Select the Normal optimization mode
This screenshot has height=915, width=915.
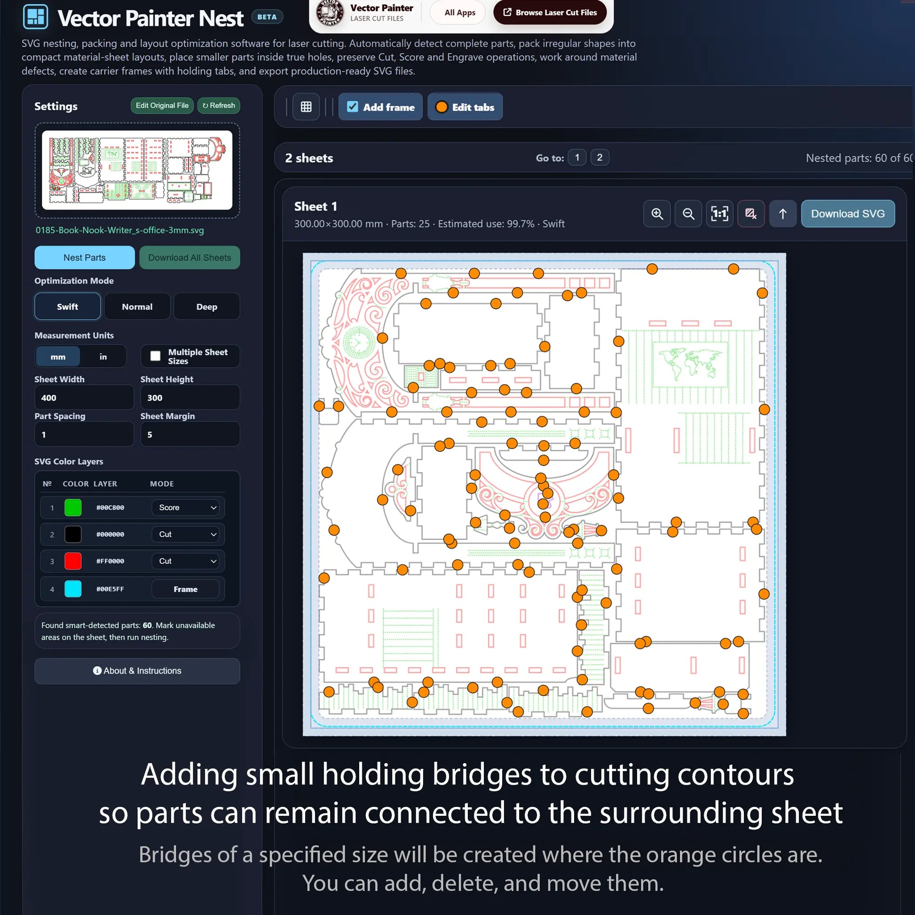tap(137, 307)
